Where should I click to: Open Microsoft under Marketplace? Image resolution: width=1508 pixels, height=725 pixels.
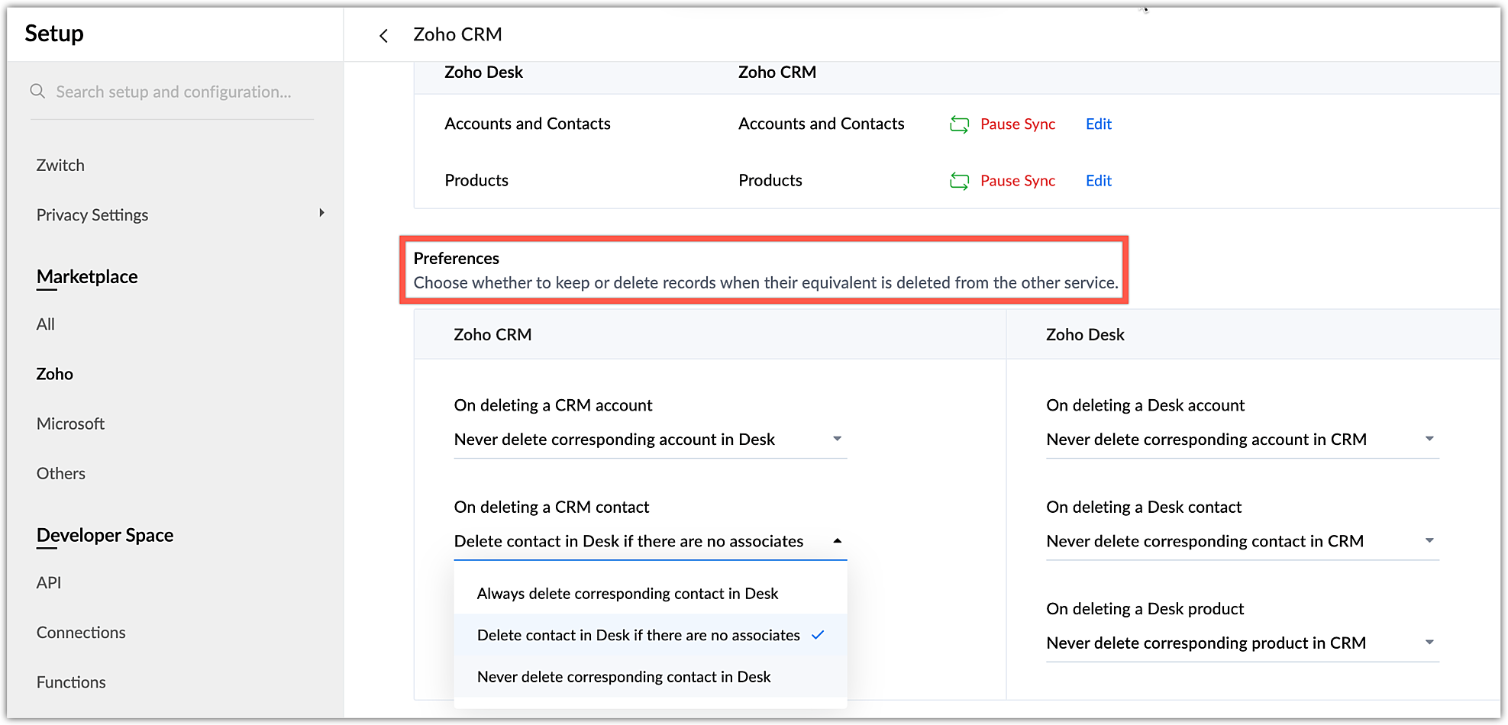click(x=70, y=424)
